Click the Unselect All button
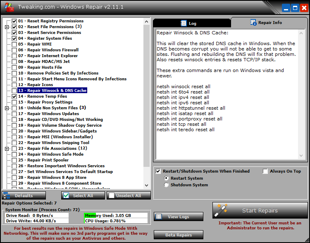 [x=129, y=195]
